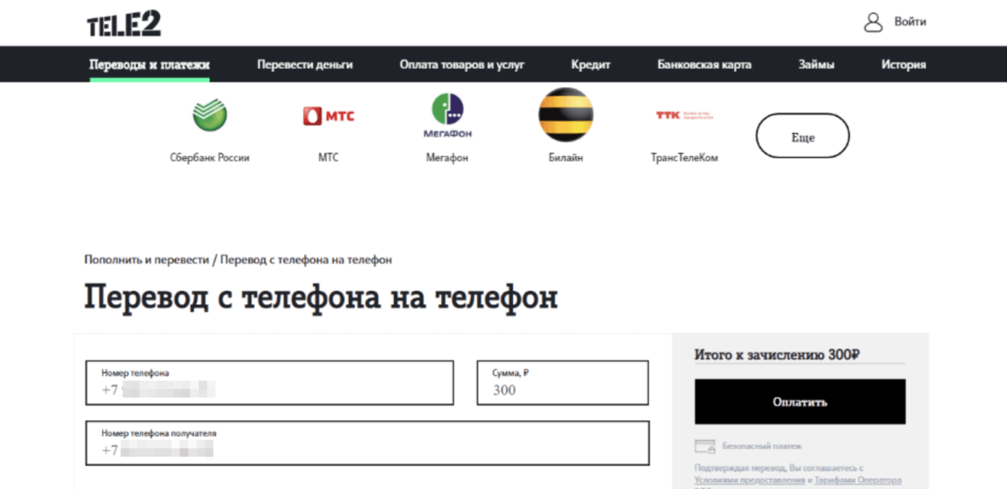Click the user profile icon

tap(873, 22)
